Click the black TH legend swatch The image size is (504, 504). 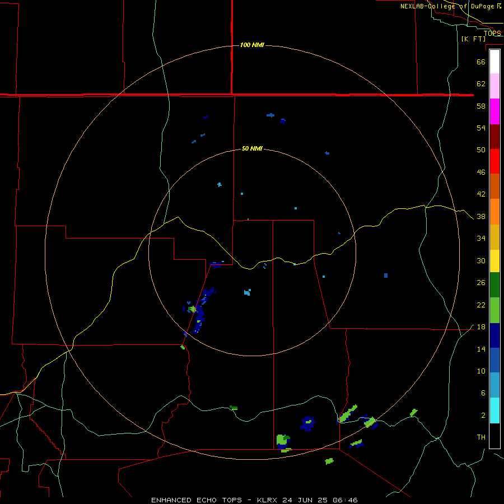coord(494,436)
